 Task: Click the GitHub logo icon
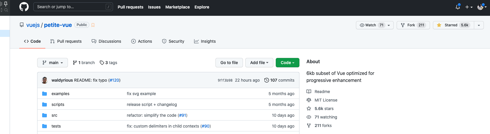tap(24, 7)
